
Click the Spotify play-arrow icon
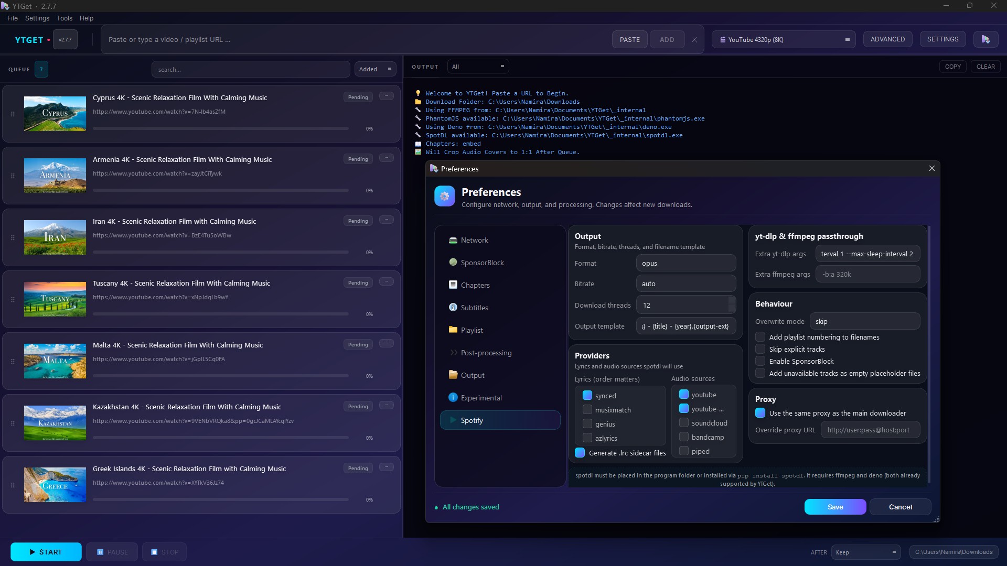[x=453, y=420]
